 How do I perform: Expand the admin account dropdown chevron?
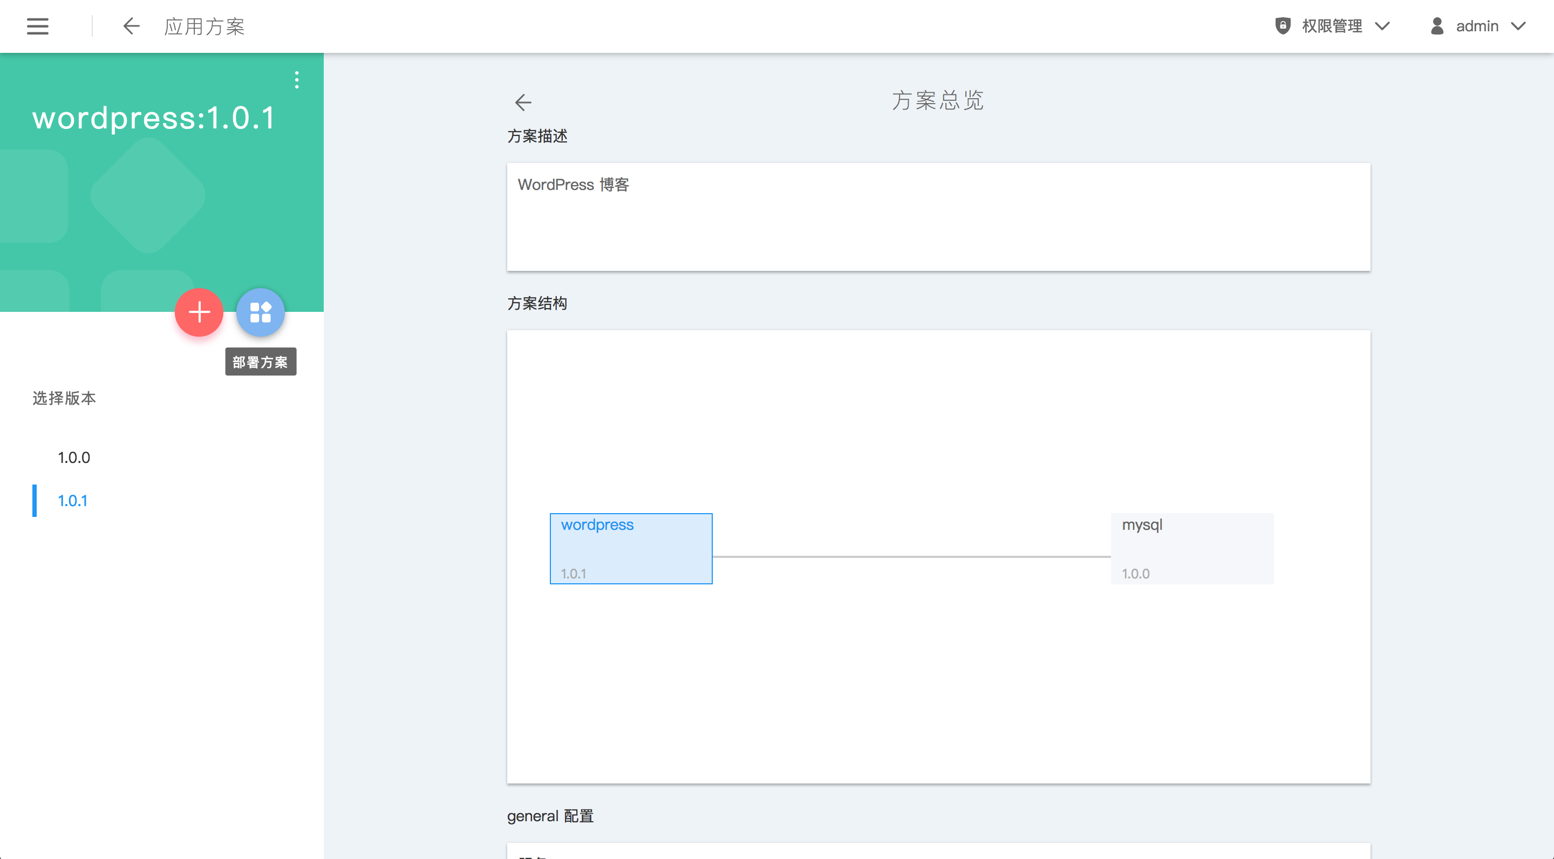[x=1518, y=26]
